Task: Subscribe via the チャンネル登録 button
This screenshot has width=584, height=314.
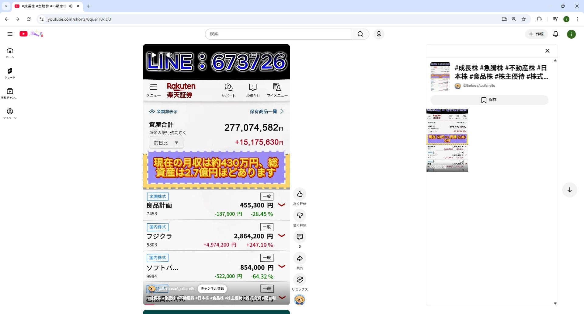Action: pyautogui.click(x=212, y=288)
